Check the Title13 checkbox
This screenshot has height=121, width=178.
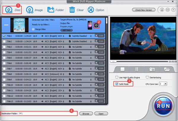[4, 101]
